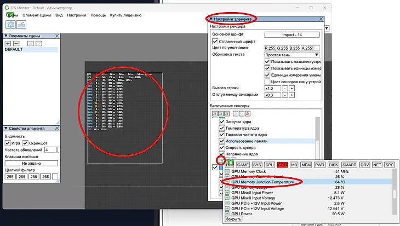Collapse the Свойства элемента panel

coord(7,128)
